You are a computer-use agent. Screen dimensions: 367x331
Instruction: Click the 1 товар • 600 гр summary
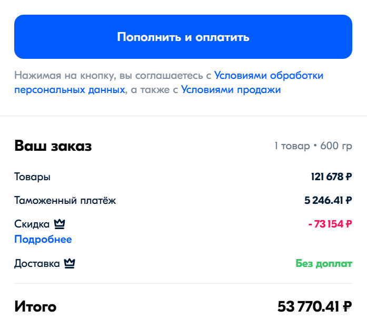312,146
